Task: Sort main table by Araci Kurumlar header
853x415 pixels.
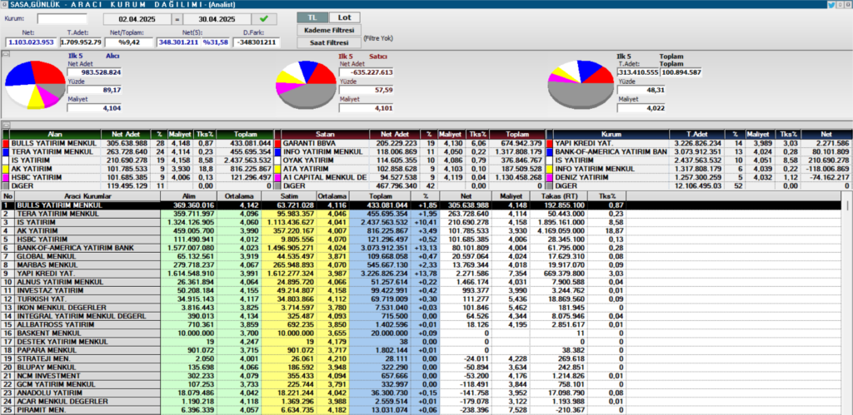Action: tap(87, 196)
